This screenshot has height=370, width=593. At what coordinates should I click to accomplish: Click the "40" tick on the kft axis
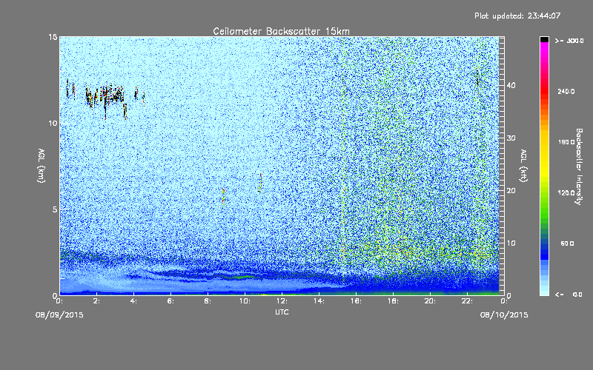511,85
